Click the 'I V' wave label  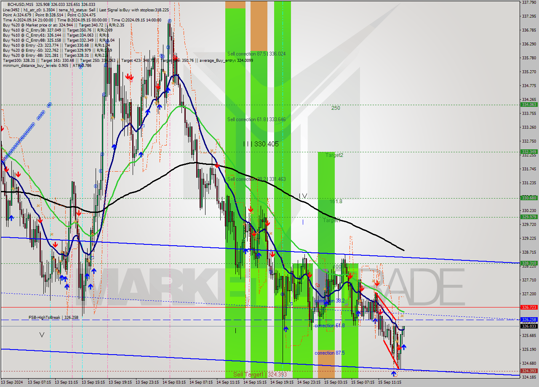[x=303, y=196]
